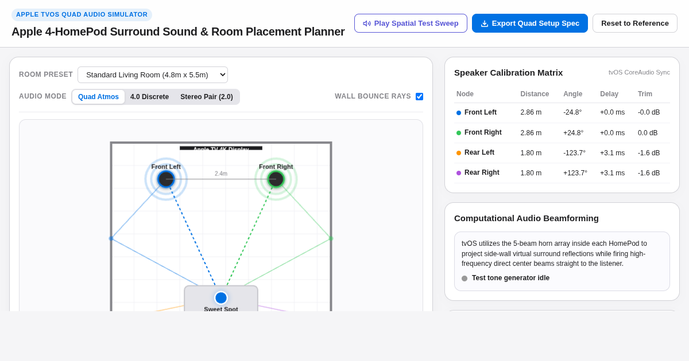The width and height of the screenshot is (689, 361).
Task: Click the Test tone generator idle status
Action: pos(510,278)
